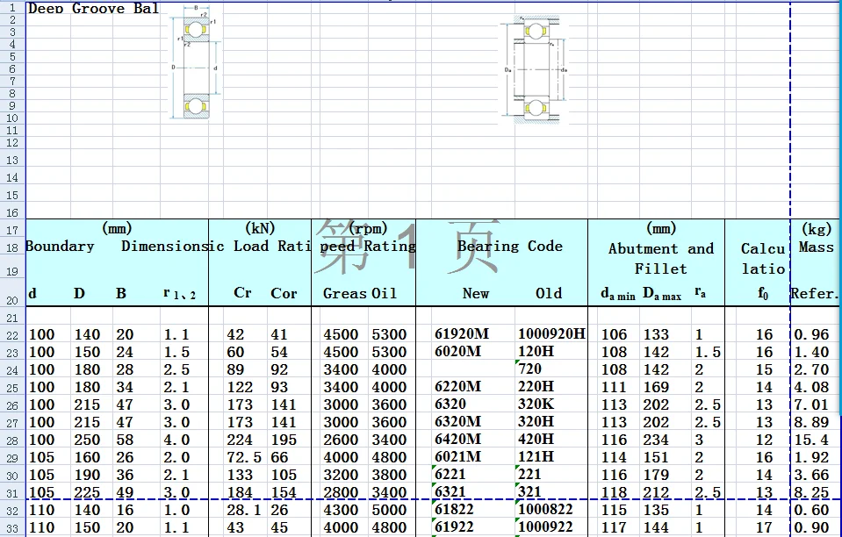Viewport: 842px width, 537px height.
Task: Select the 'New' bearing code subheader
Action: click(x=475, y=294)
